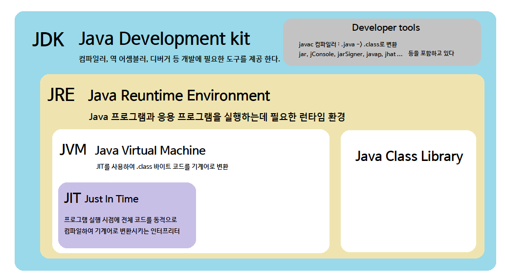Screen dimensions: 505x279
Task: Click the line "컴파일하여 기계어로 변환시키는 인터프리터"
Action: [x=122, y=231]
